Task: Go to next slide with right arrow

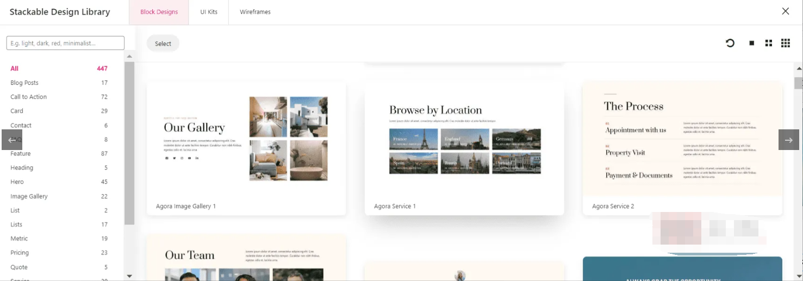Action: coord(789,140)
